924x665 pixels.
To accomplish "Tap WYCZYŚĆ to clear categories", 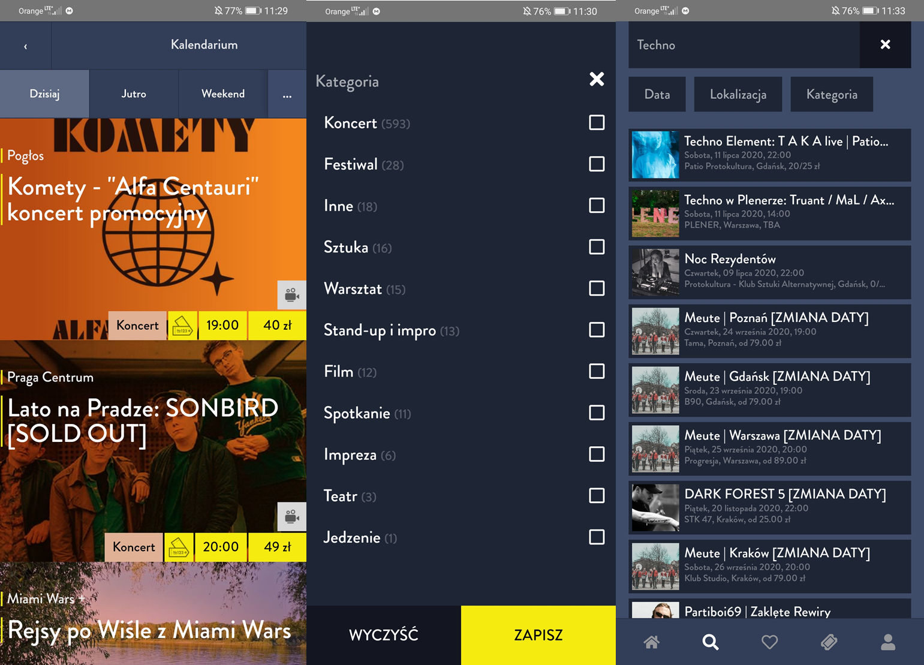I will click(384, 635).
